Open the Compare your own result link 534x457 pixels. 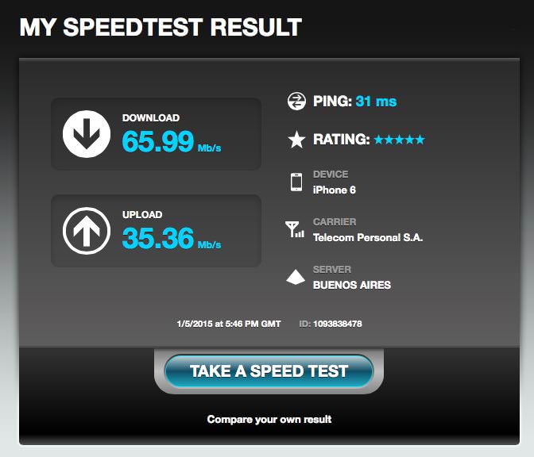click(269, 419)
